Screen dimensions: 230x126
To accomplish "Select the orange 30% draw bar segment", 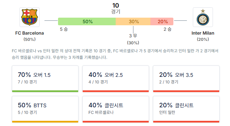I will click(x=133, y=21).
